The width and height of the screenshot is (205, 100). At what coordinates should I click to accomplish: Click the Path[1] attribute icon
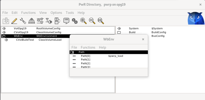coord(74,60)
